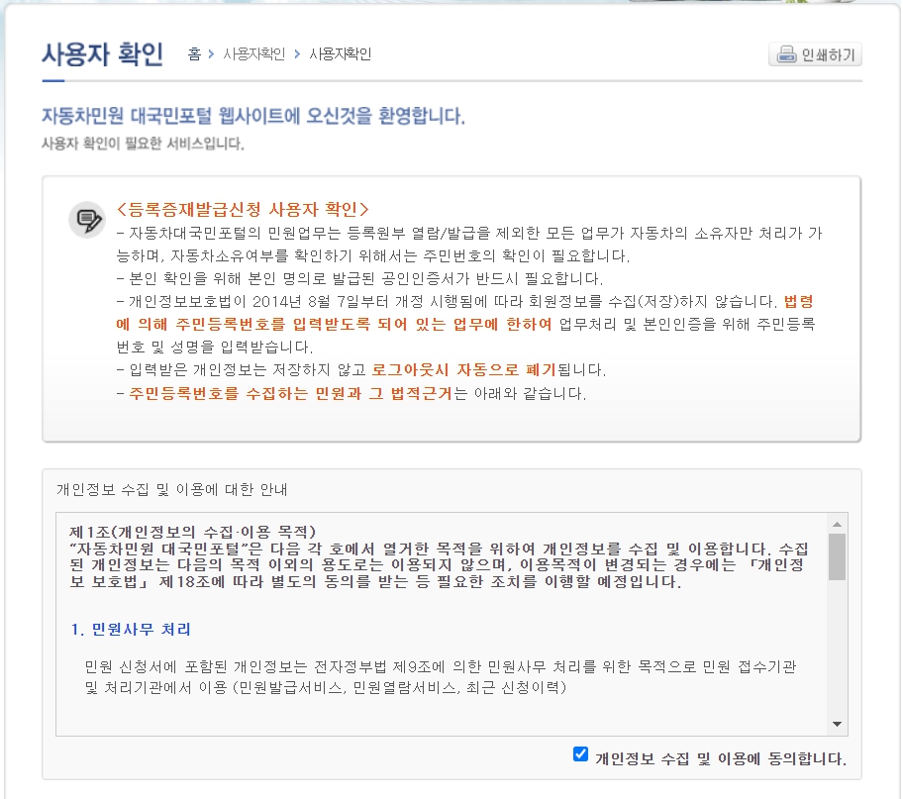Viewport: 903px width, 799px height.
Task: Click the scrollbar down arrow in the privacy box
Action: click(x=838, y=722)
